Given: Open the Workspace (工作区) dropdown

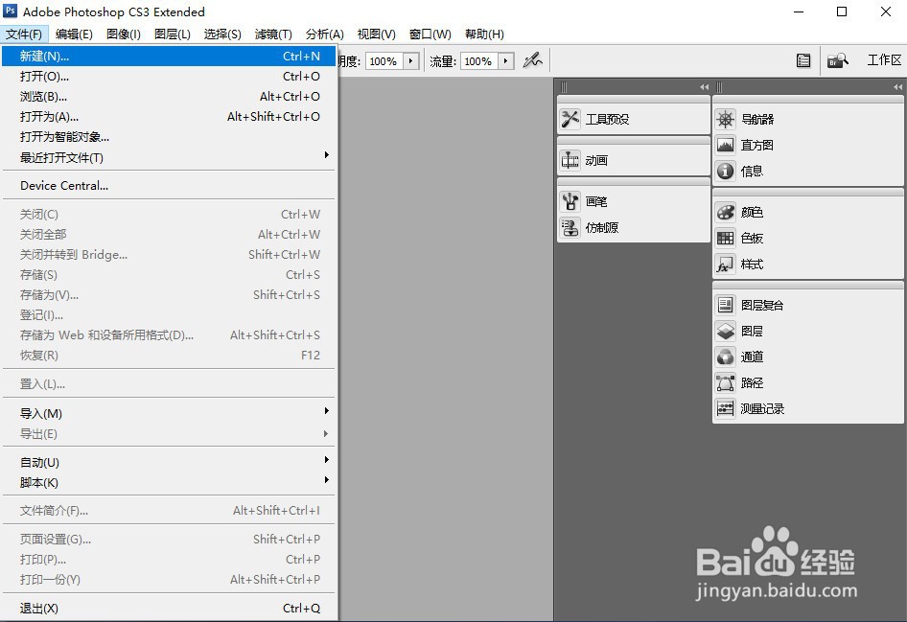Looking at the screenshot, I should [x=884, y=60].
